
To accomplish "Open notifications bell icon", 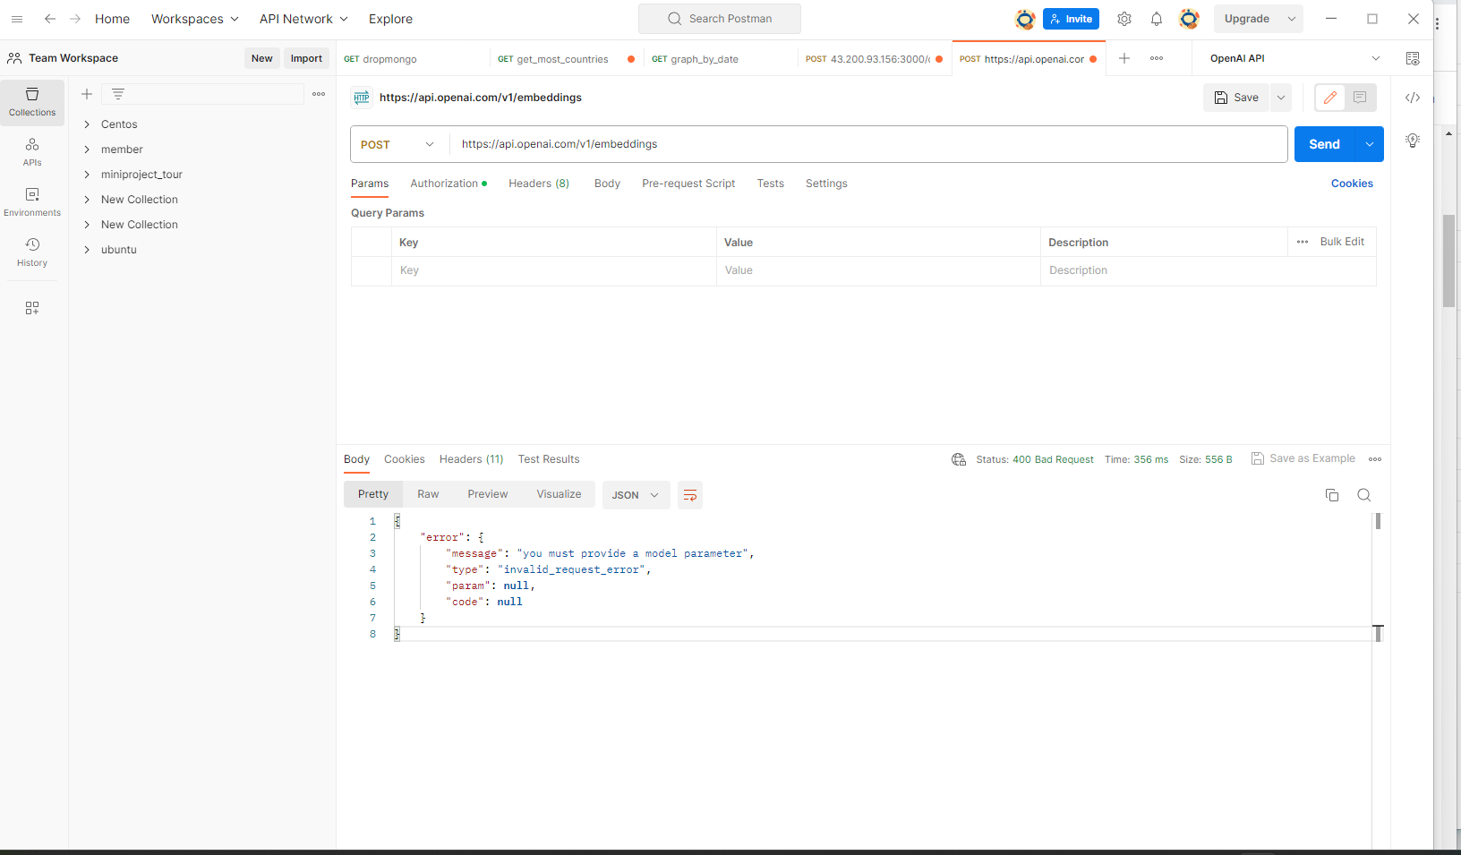I will [x=1157, y=19].
